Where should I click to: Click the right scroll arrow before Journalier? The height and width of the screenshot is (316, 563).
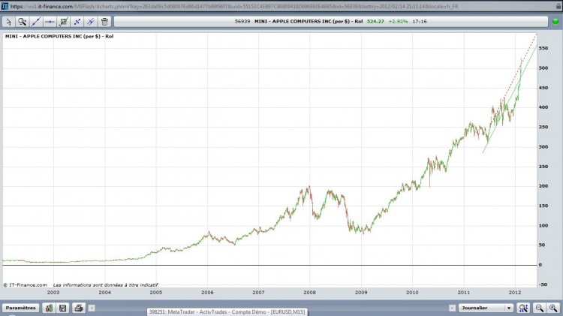click(452, 308)
